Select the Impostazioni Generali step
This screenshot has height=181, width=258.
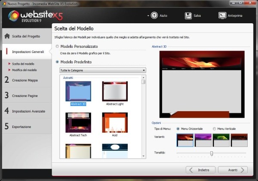pos(27,52)
